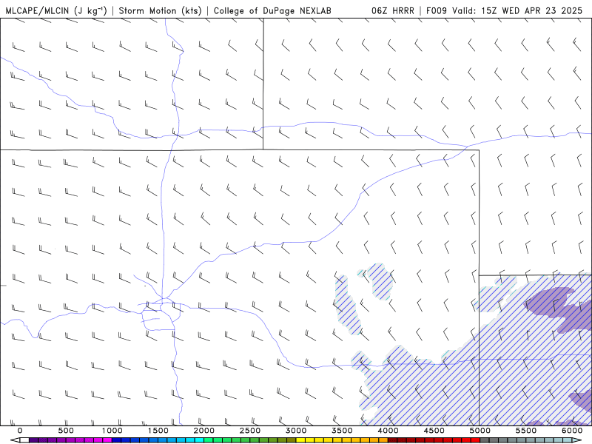Image resolution: width=592 pixels, height=444 pixels.
Task: Click the '2000' colorbar tick label
Action: (204, 431)
